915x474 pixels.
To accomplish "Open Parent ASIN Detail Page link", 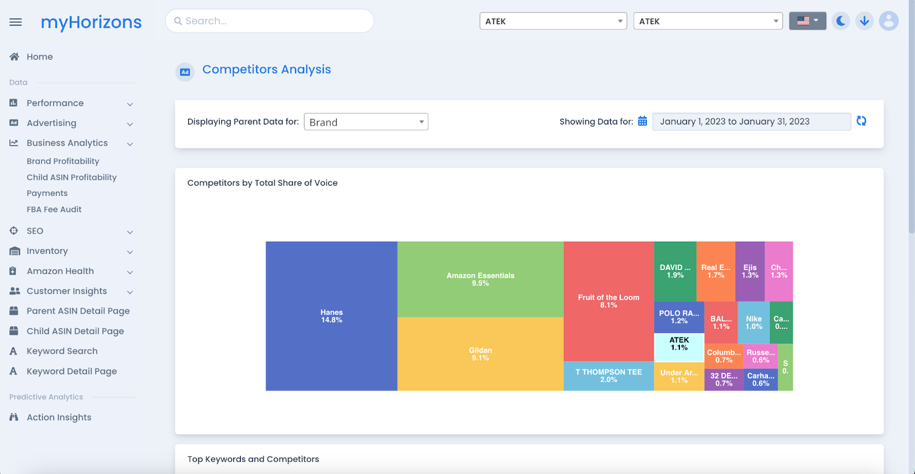I will tap(78, 311).
